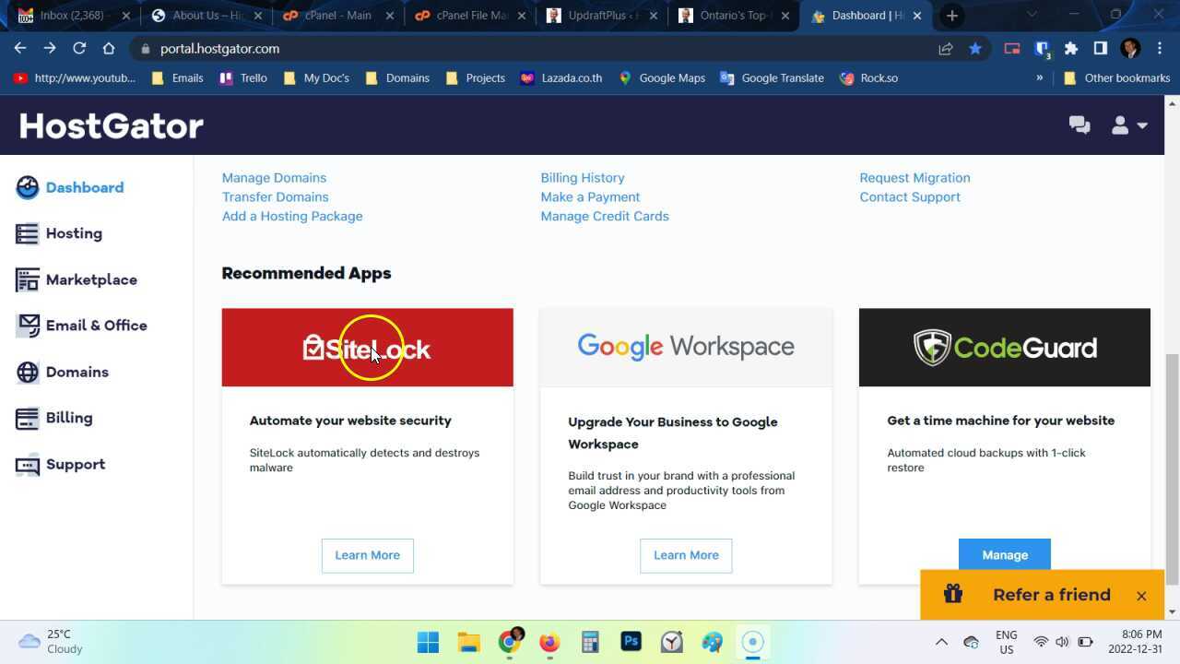Open the Chrome profile avatar

(1130, 49)
